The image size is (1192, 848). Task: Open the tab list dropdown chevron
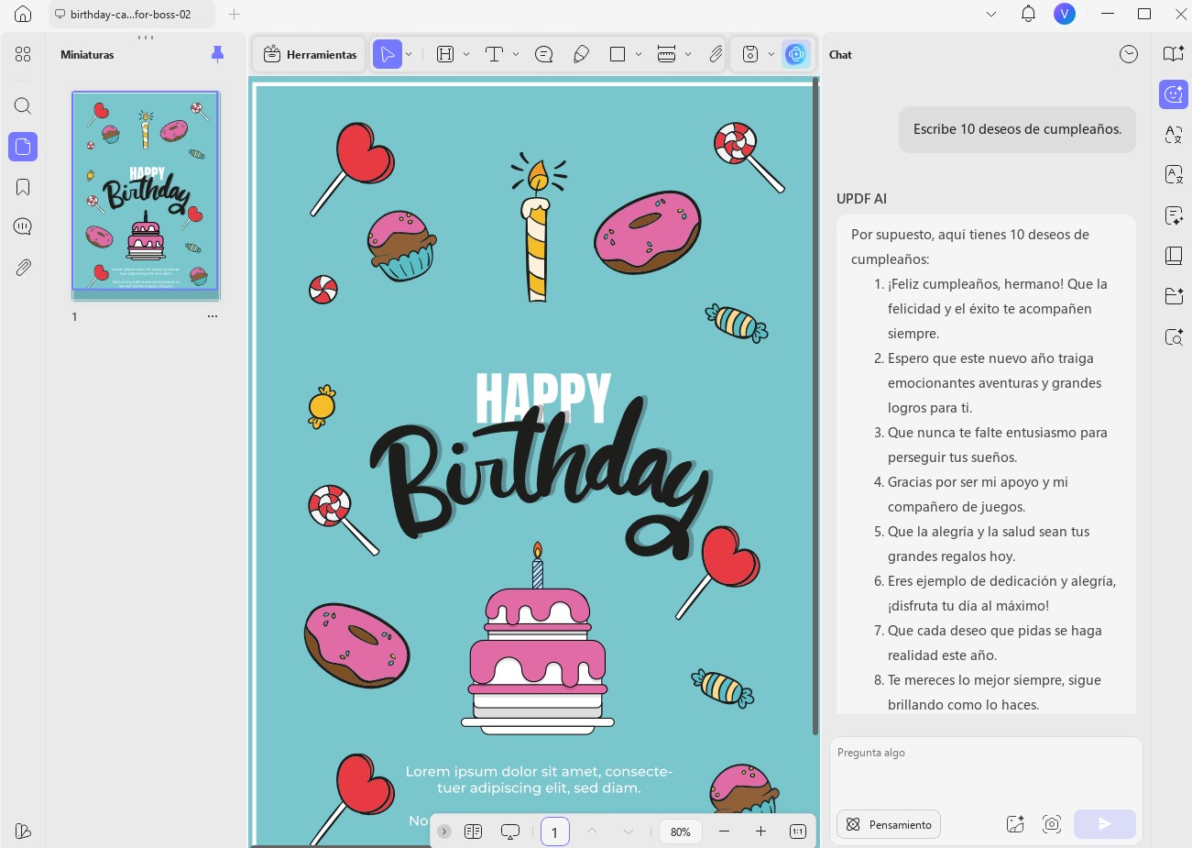pos(990,14)
